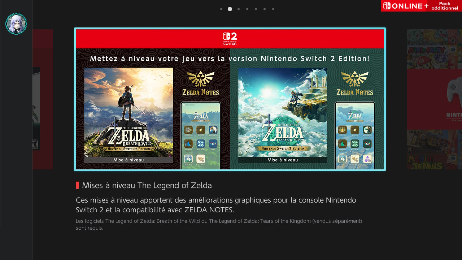Click Mise à niveau under Breath of the Wild
This screenshot has height=260, width=462.
(x=128, y=160)
